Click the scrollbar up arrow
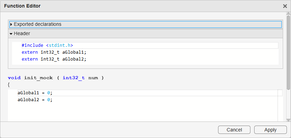Screen dimensions: 291x138 288,13
